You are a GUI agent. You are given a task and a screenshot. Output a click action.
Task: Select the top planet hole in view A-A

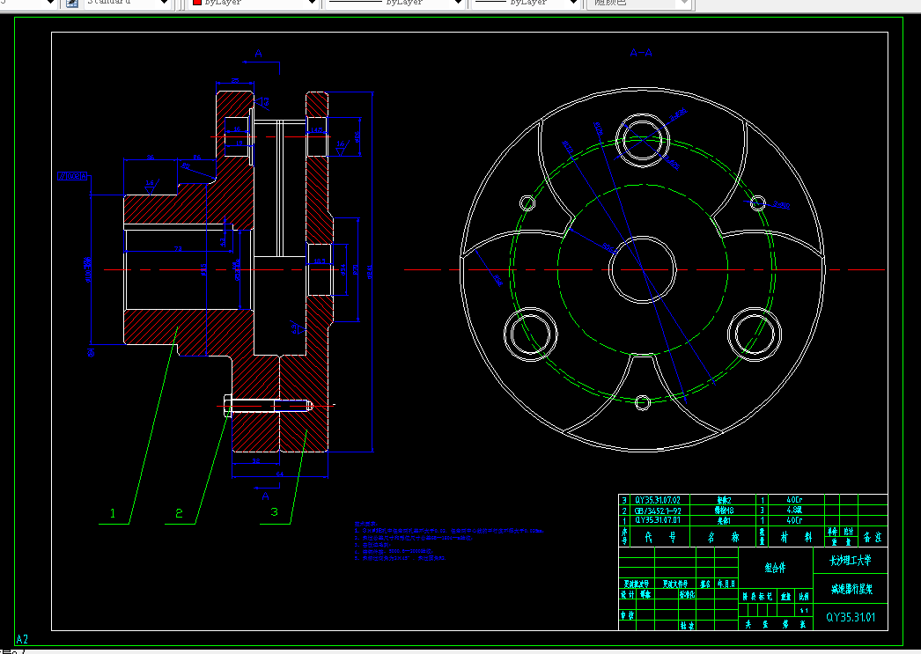tap(643, 140)
